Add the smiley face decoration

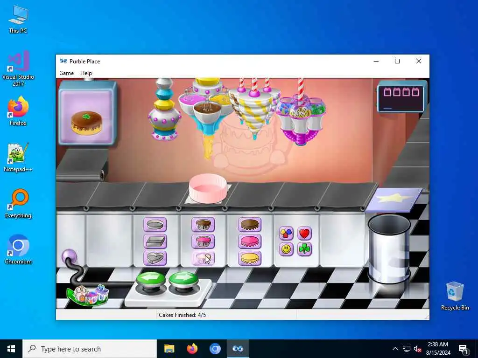[x=286, y=249]
